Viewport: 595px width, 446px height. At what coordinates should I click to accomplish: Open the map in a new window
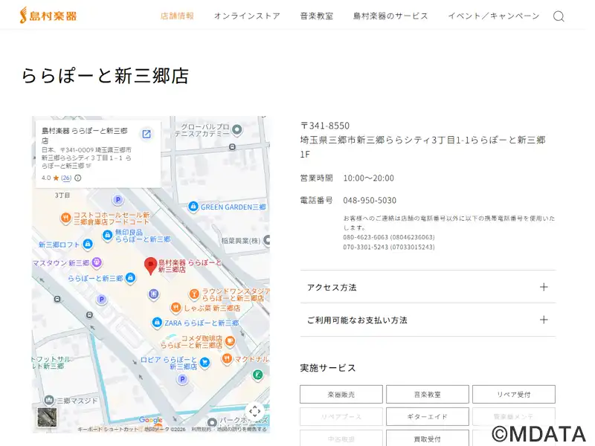(147, 134)
